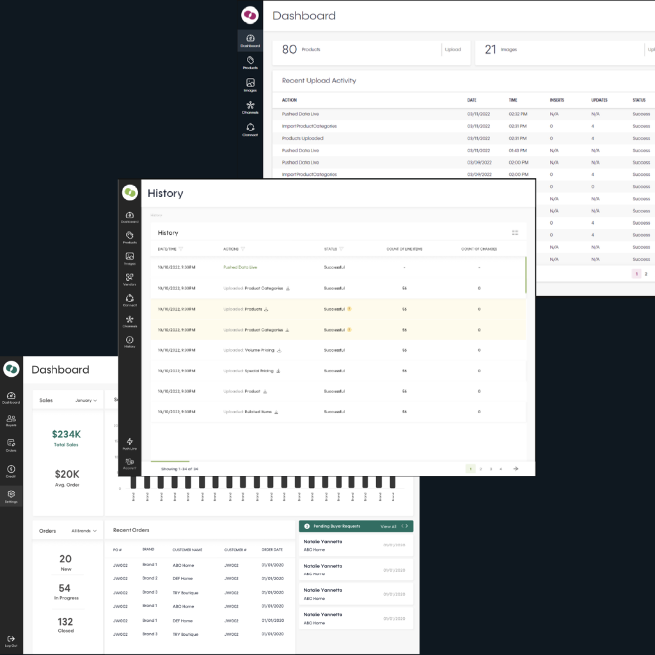Download the Volume Pricing upload file
Viewport: 655px width, 655px height.
[280, 351]
